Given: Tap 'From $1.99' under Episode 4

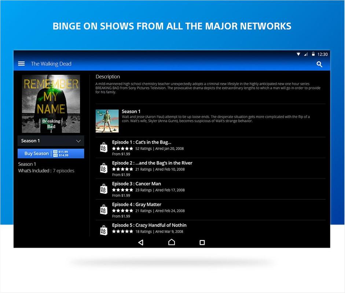Looking at the screenshot, I should pos(121,216).
